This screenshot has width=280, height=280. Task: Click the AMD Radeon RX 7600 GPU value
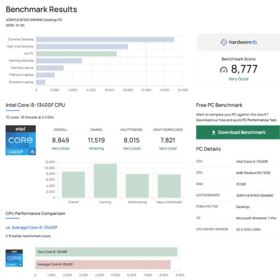(x=253, y=173)
